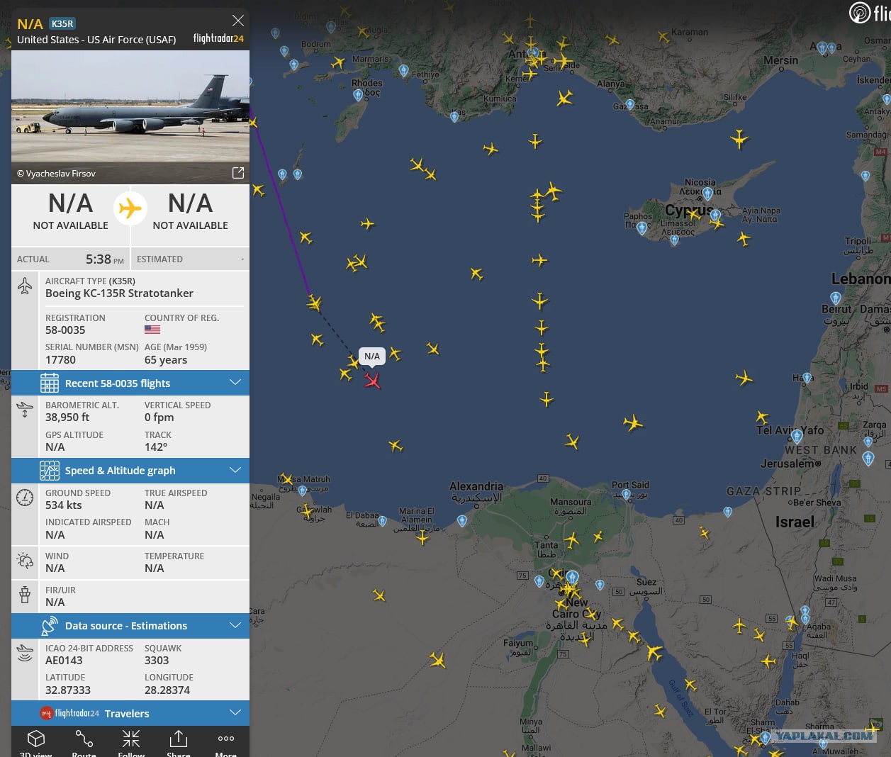The width and height of the screenshot is (891, 757).
Task: Click the Rhodes airport pin
Action: coord(358,95)
